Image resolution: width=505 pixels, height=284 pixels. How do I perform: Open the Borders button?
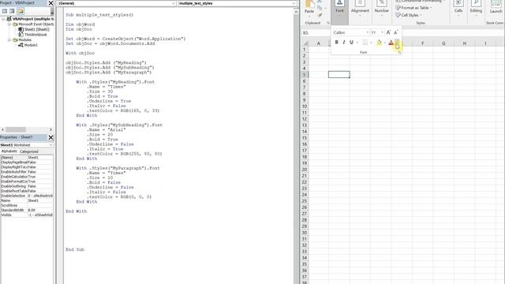[x=365, y=42]
